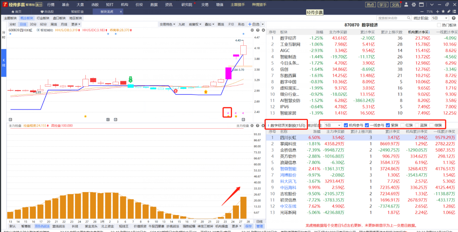This screenshot has height=232, width=458.
Task: Open the bottom strategy 更多 dropdown
Action: click(x=236, y=226)
